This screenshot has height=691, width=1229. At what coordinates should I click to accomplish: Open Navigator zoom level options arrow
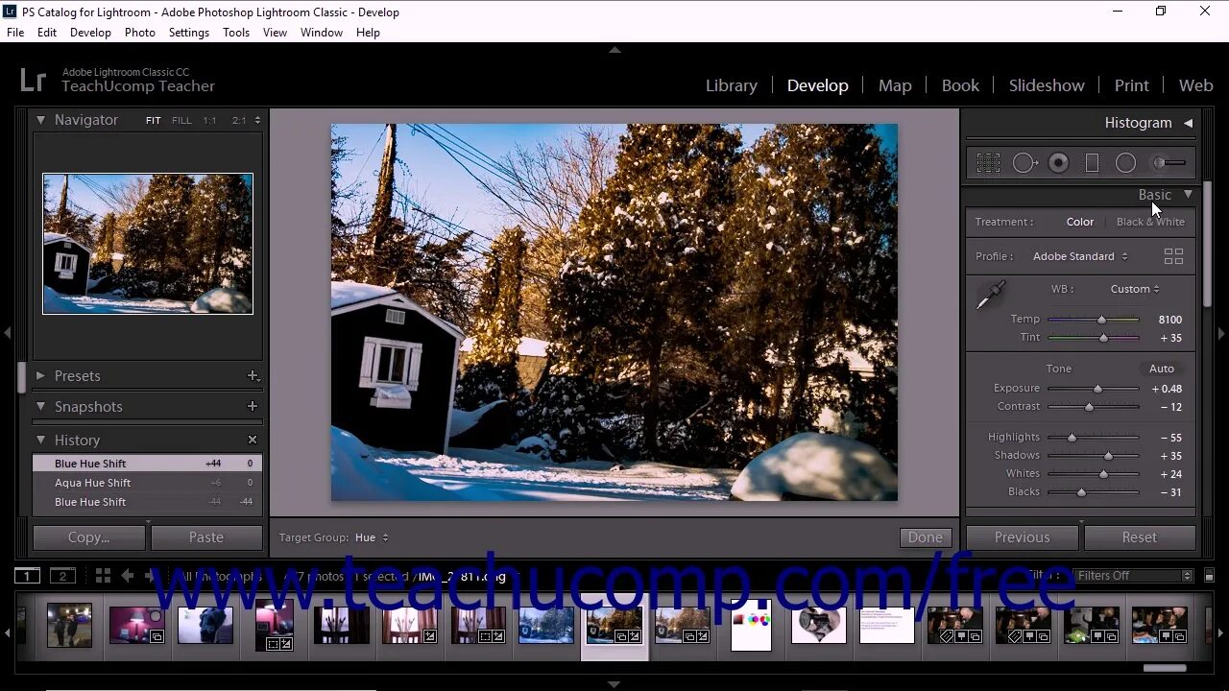pyautogui.click(x=256, y=121)
